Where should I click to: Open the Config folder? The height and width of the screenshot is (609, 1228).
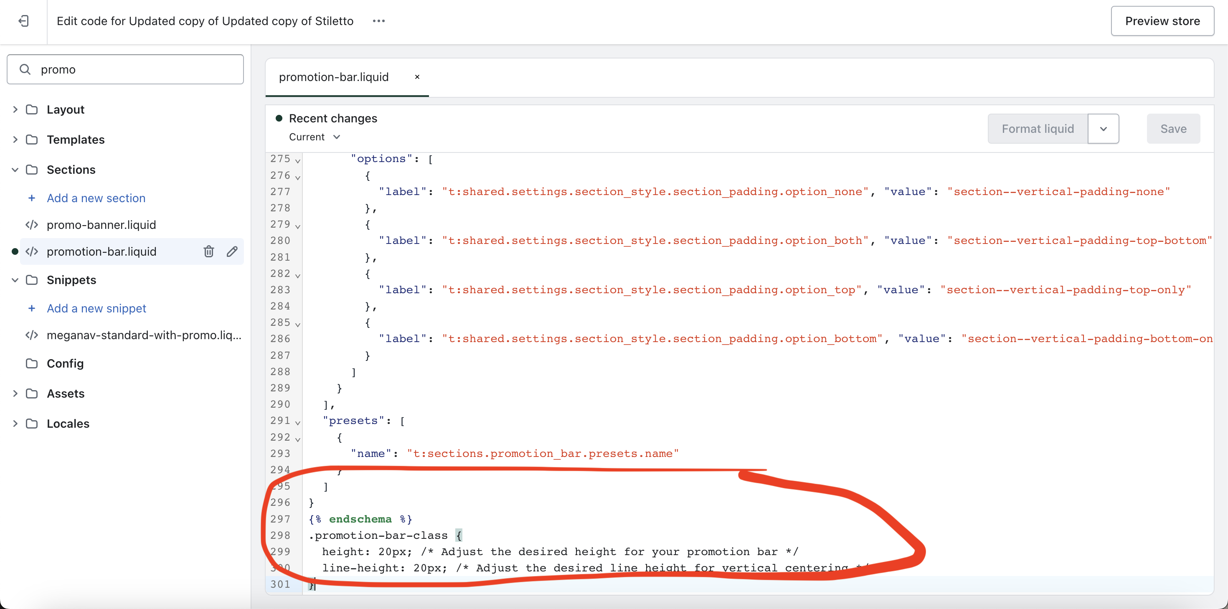point(65,363)
